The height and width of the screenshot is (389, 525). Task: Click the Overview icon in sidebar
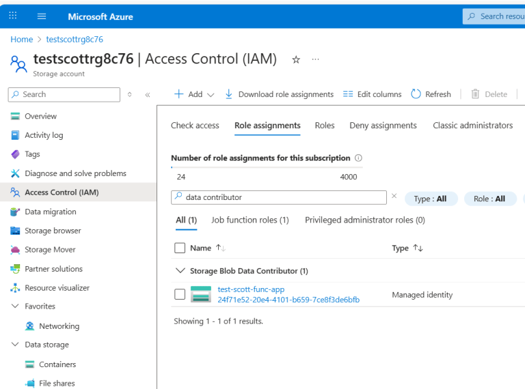click(x=15, y=116)
